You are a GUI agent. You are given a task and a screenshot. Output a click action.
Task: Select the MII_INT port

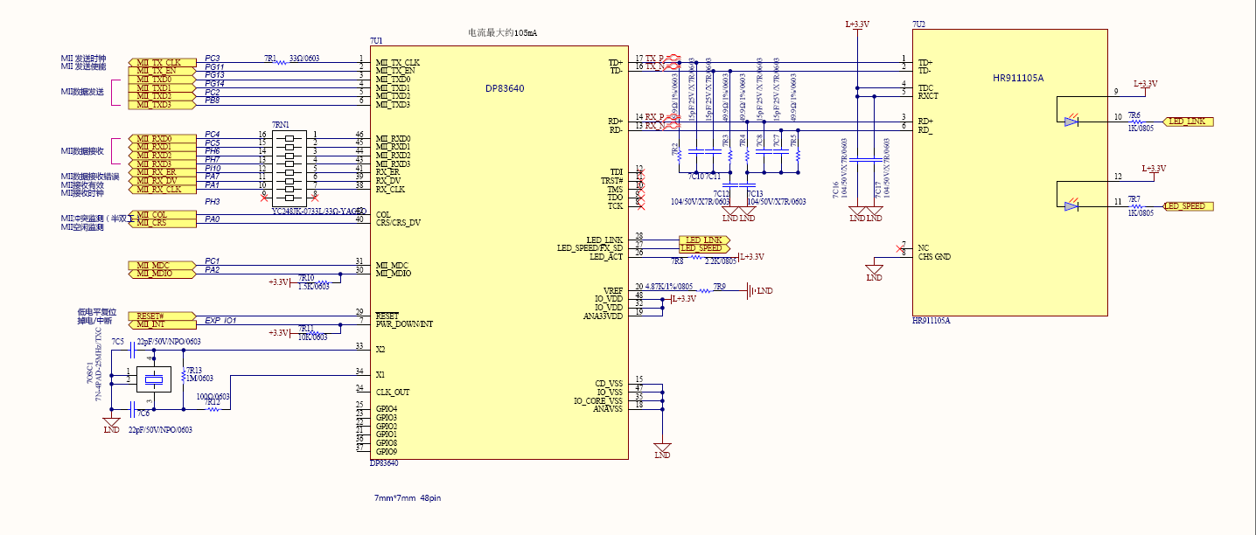click(162, 324)
